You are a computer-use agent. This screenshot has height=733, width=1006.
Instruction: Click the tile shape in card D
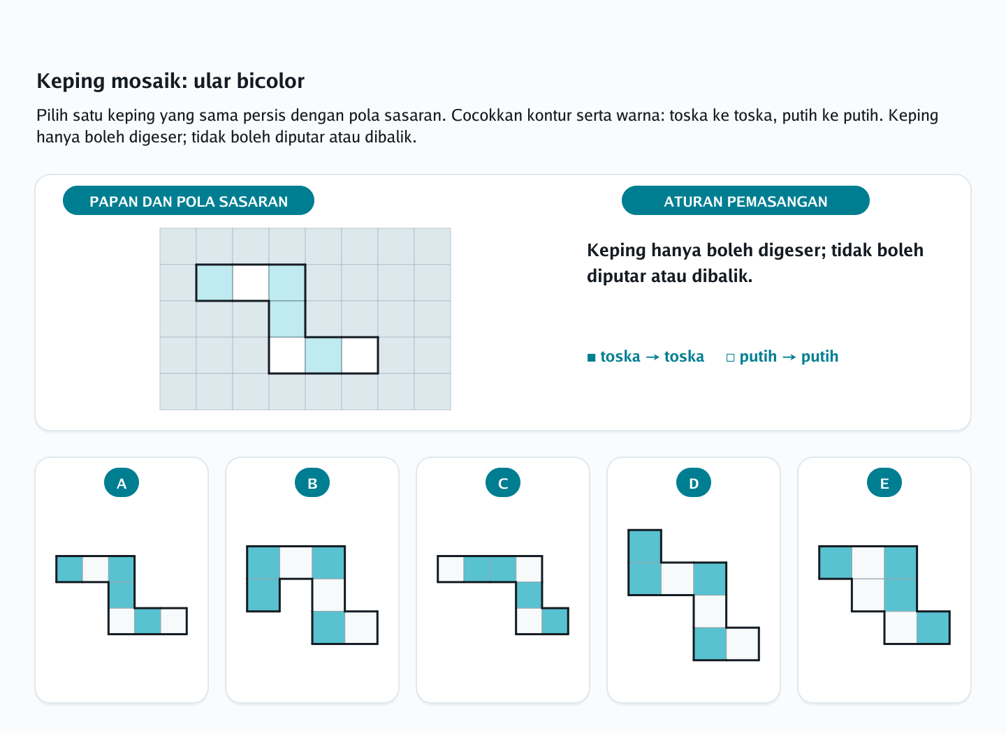tap(694, 595)
